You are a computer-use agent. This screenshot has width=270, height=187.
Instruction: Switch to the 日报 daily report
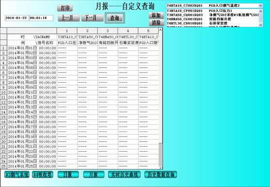coord(68,174)
